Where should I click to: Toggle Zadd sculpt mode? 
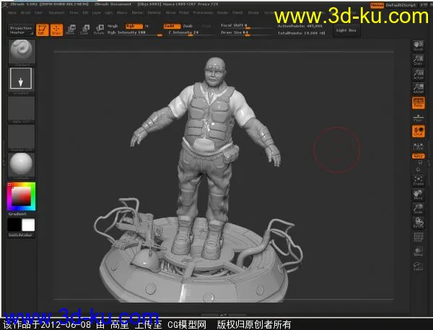click(172, 26)
